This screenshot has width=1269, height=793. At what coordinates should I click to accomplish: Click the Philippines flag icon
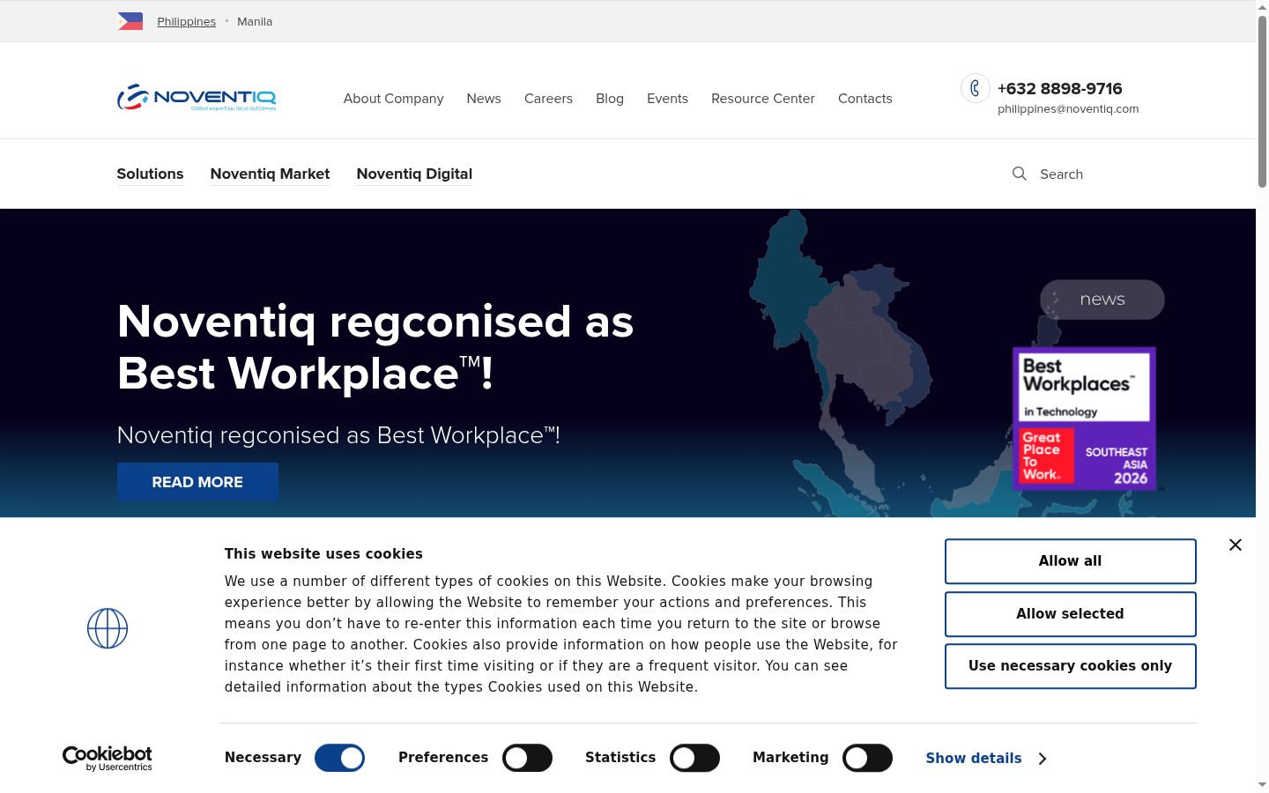click(130, 21)
